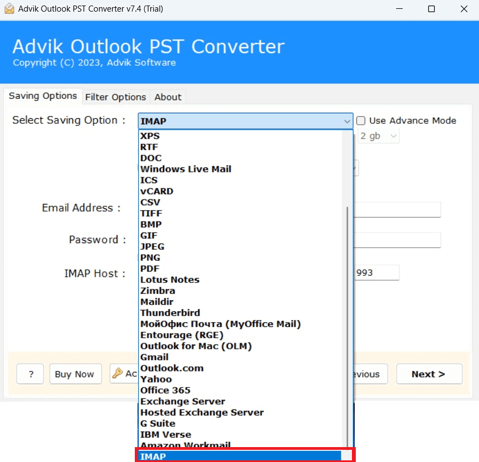Screen dimensions: 479x462
Task: Select Outlook.com from the saving list
Action: point(240,368)
